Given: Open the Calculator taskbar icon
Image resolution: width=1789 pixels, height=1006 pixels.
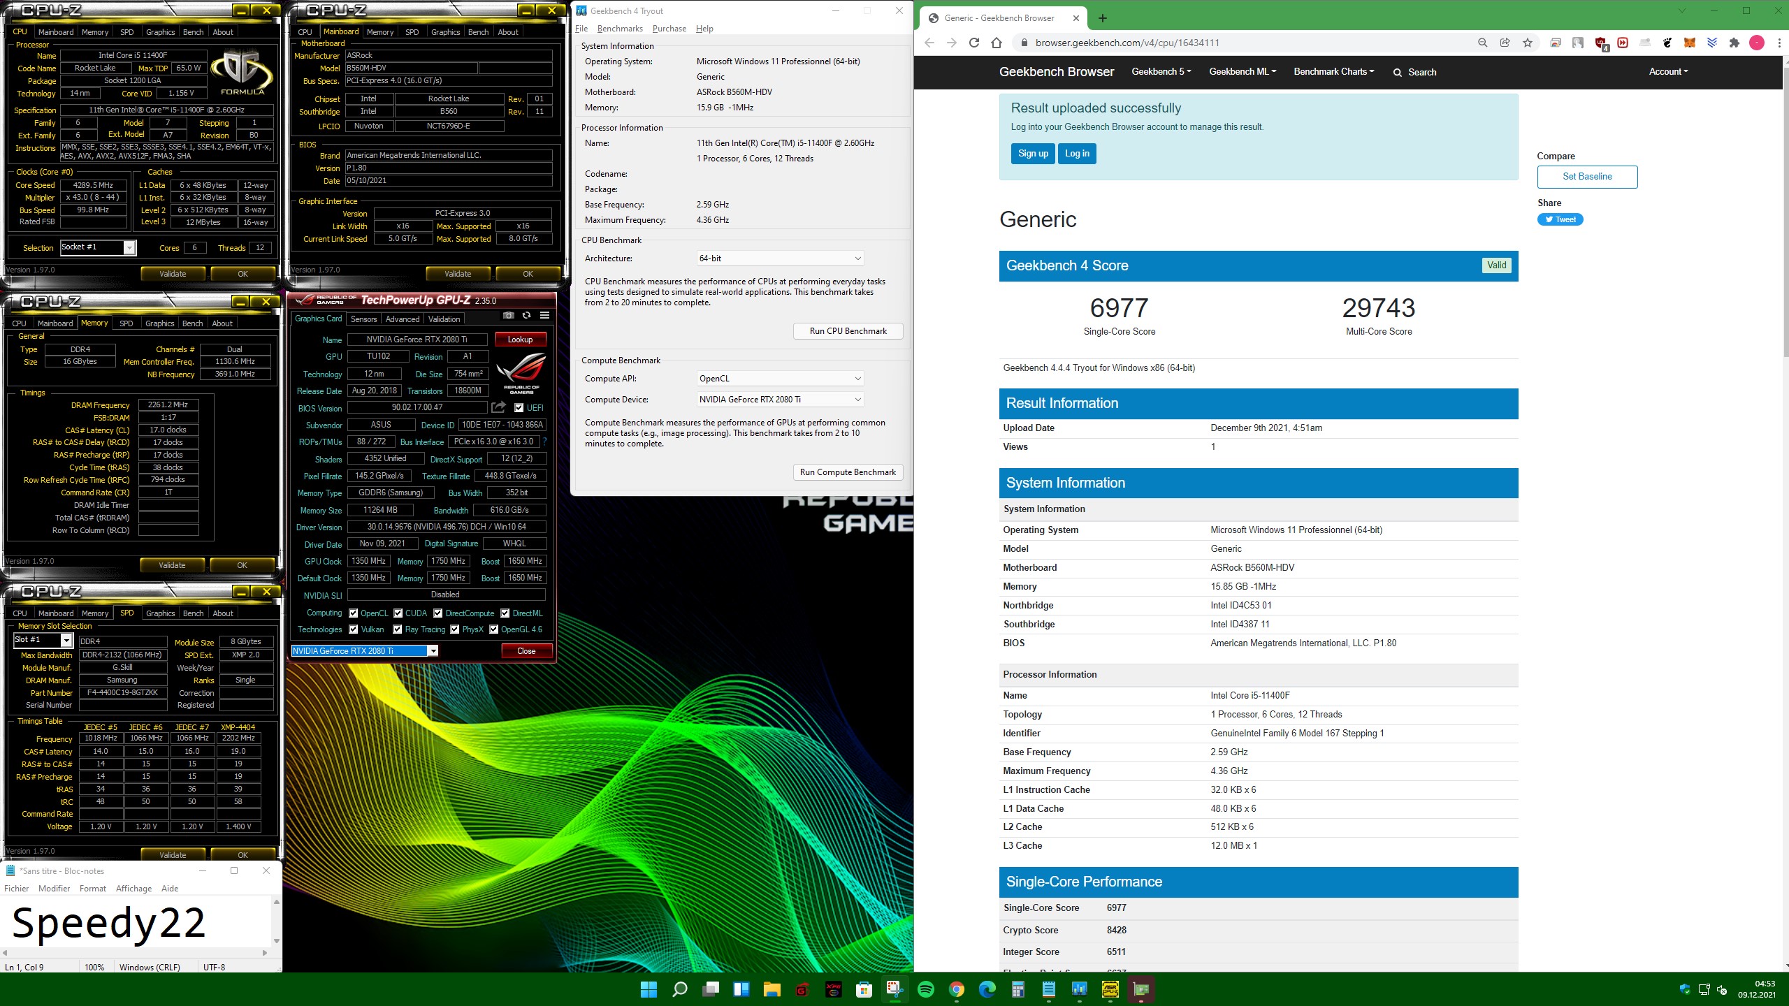Looking at the screenshot, I should (1018, 989).
